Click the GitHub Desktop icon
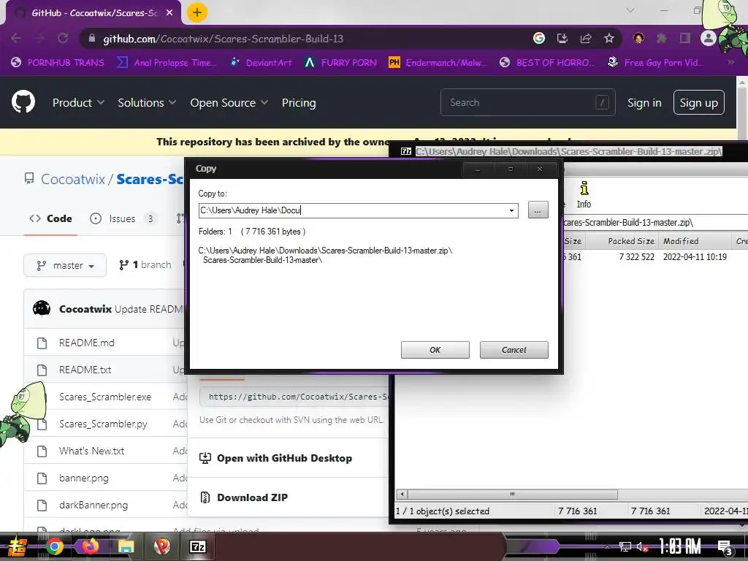Screen dimensions: 748x561 pos(205,458)
